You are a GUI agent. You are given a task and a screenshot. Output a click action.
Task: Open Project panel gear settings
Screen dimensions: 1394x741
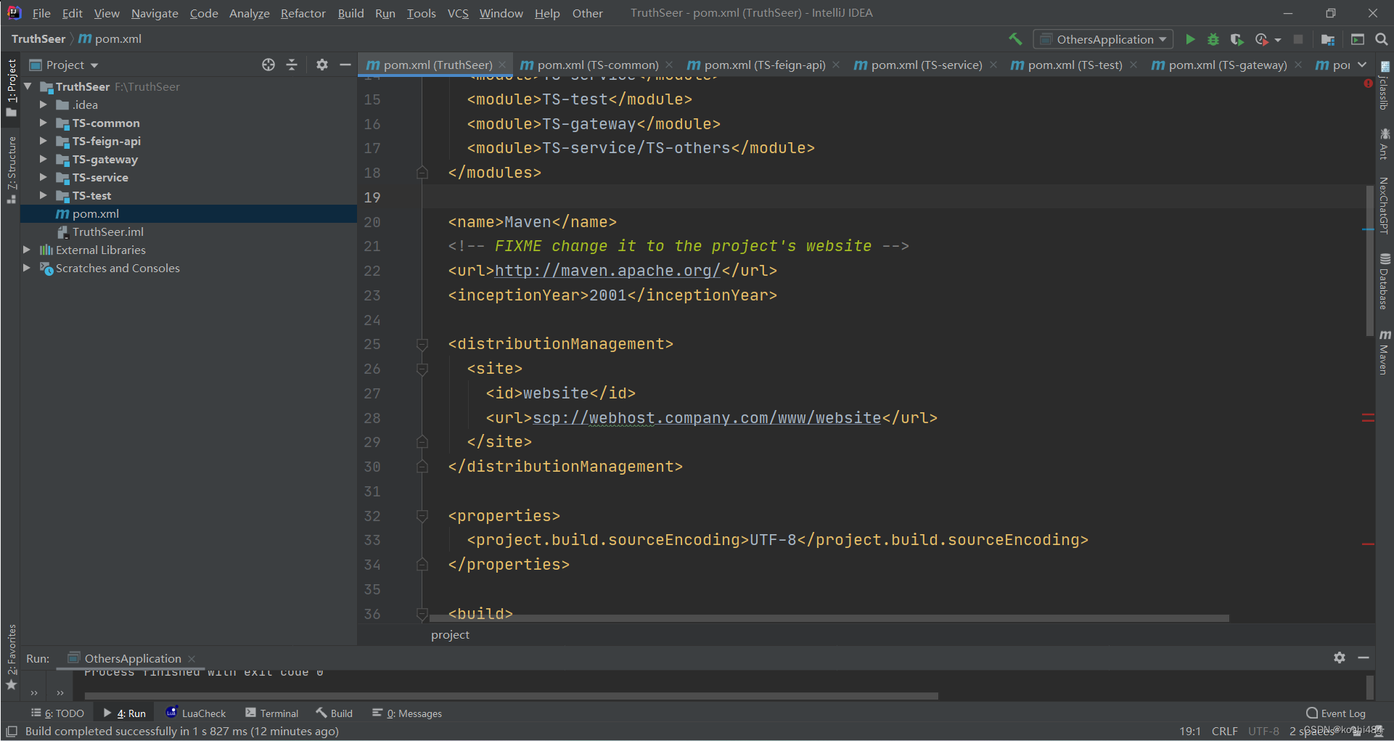(322, 65)
